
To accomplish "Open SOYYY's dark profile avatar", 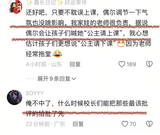I will tap(14, 97).
